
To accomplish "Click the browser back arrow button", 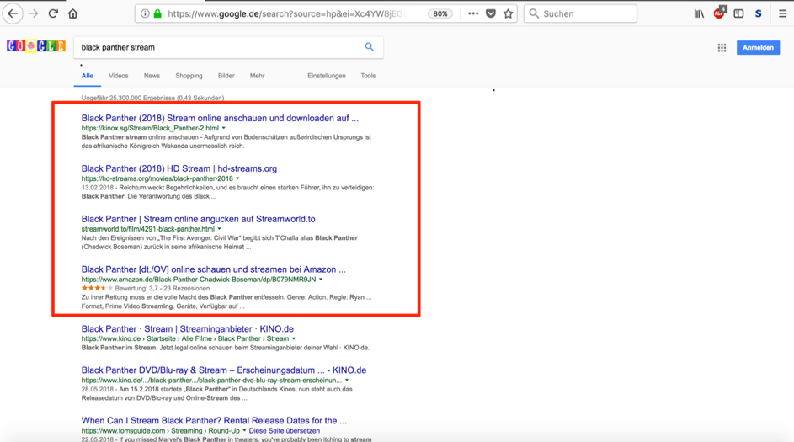I will click(x=13, y=13).
